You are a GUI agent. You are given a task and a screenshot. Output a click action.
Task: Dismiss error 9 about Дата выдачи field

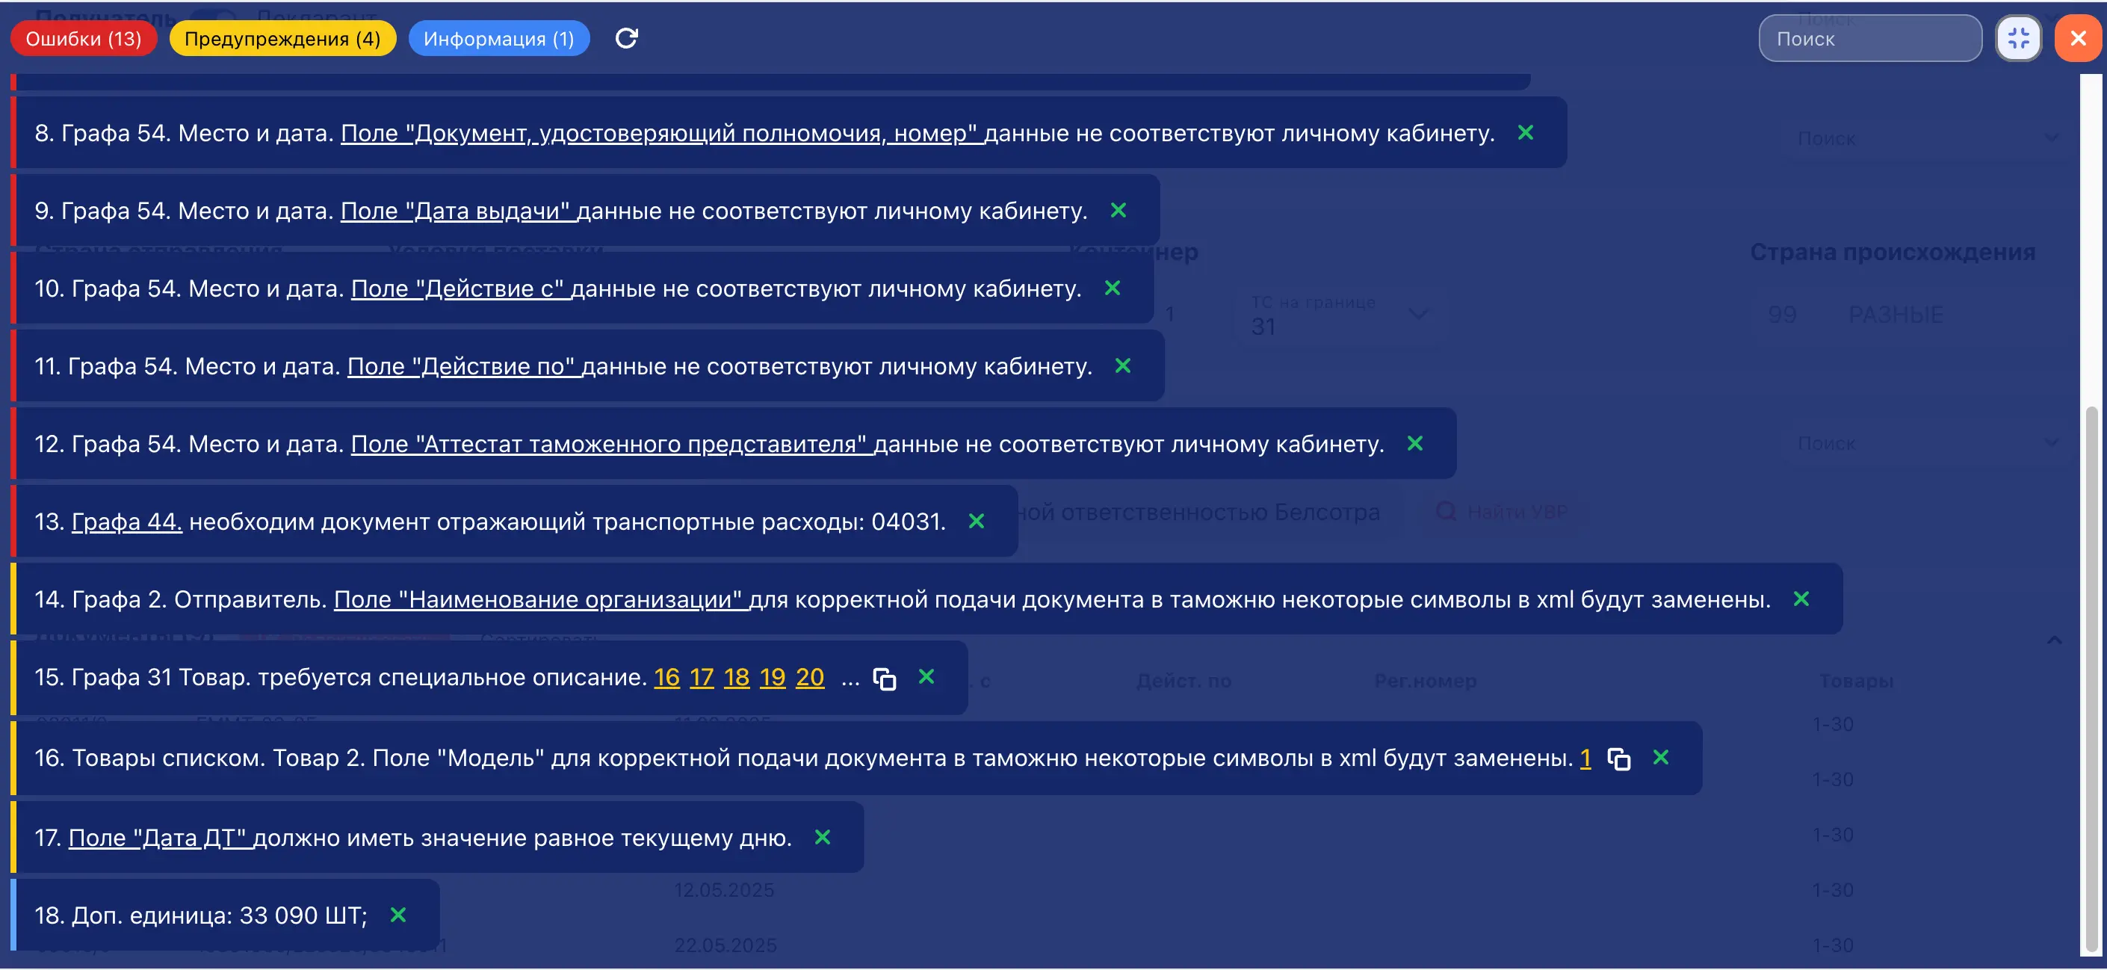coord(1119,210)
